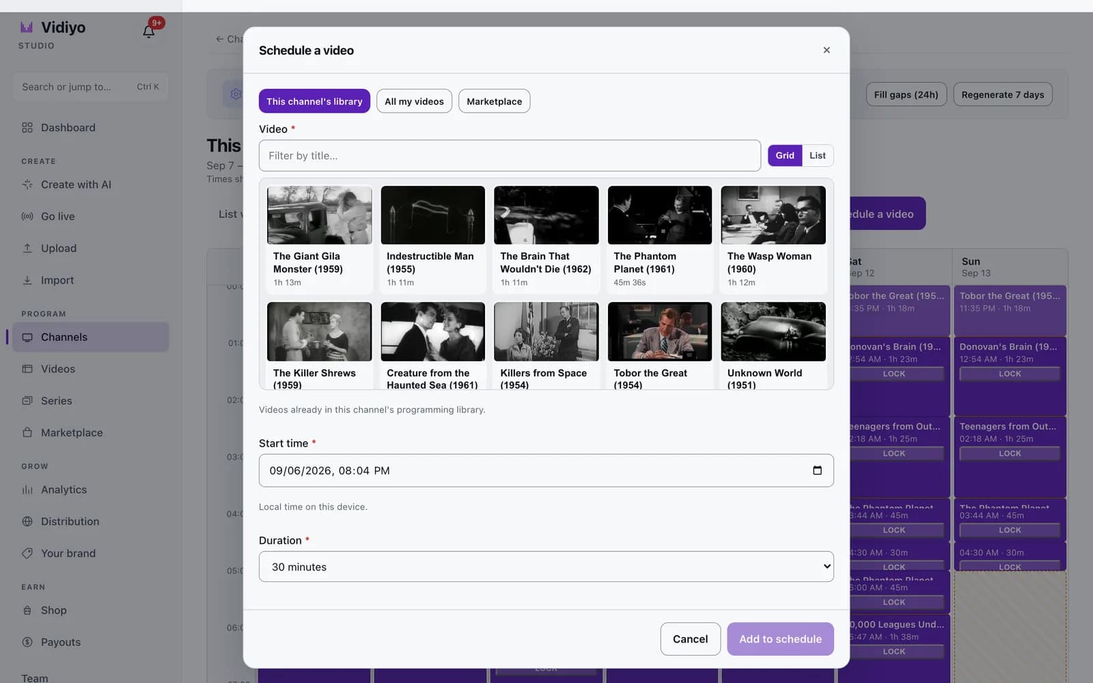Click the Go live broadcast icon
Screen dimensions: 1093x683
click(x=27, y=217)
